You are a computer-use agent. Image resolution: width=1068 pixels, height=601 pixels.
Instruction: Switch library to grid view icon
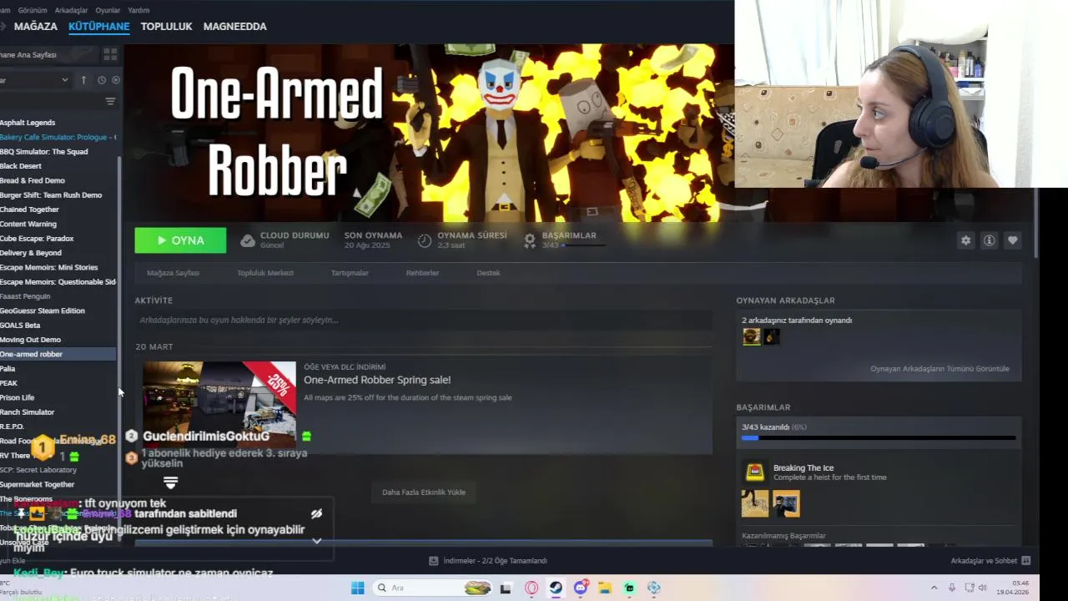coord(110,54)
